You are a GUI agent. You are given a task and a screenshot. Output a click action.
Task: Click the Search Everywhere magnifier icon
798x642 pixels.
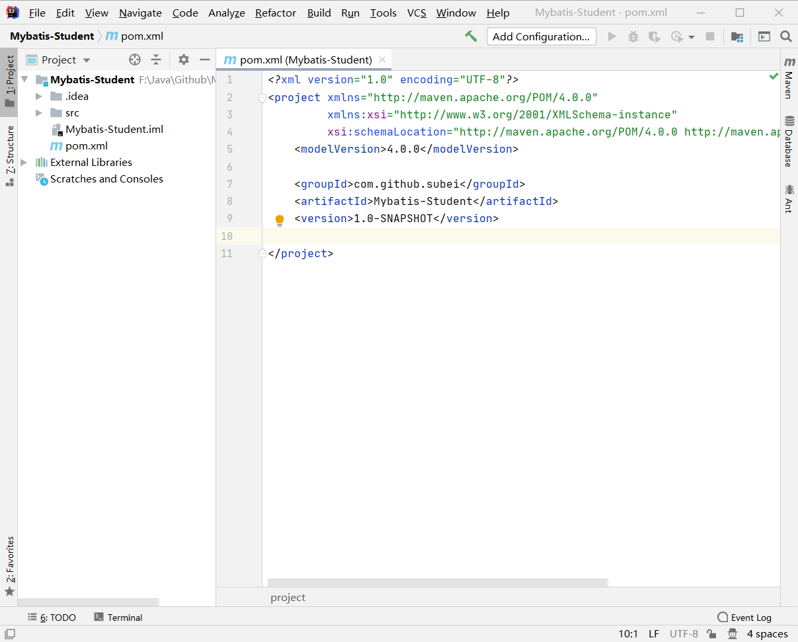785,37
